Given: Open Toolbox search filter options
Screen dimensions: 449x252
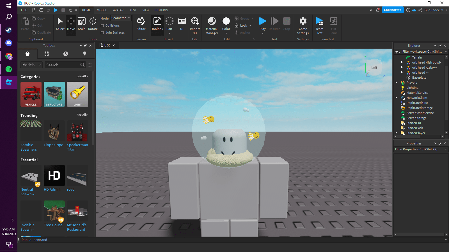Looking at the screenshot, I should click(90, 65).
